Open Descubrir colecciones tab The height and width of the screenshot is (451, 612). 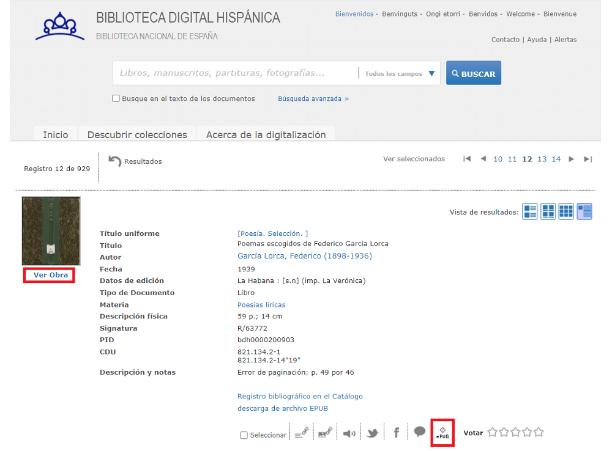pos(137,134)
